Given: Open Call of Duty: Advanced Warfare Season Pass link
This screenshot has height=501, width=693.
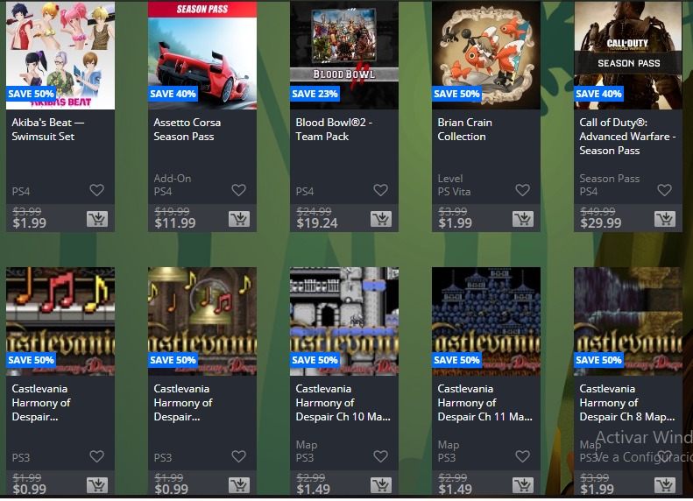Looking at the screenshot, I should (x=627, y=137).
